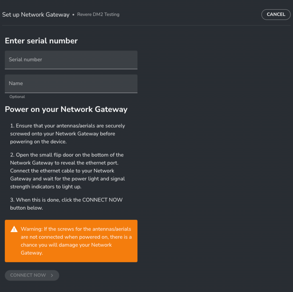Click the 'Enter serial number' heading
The height and width of the screenshot is (292, 293).
(x=41, y=41)
